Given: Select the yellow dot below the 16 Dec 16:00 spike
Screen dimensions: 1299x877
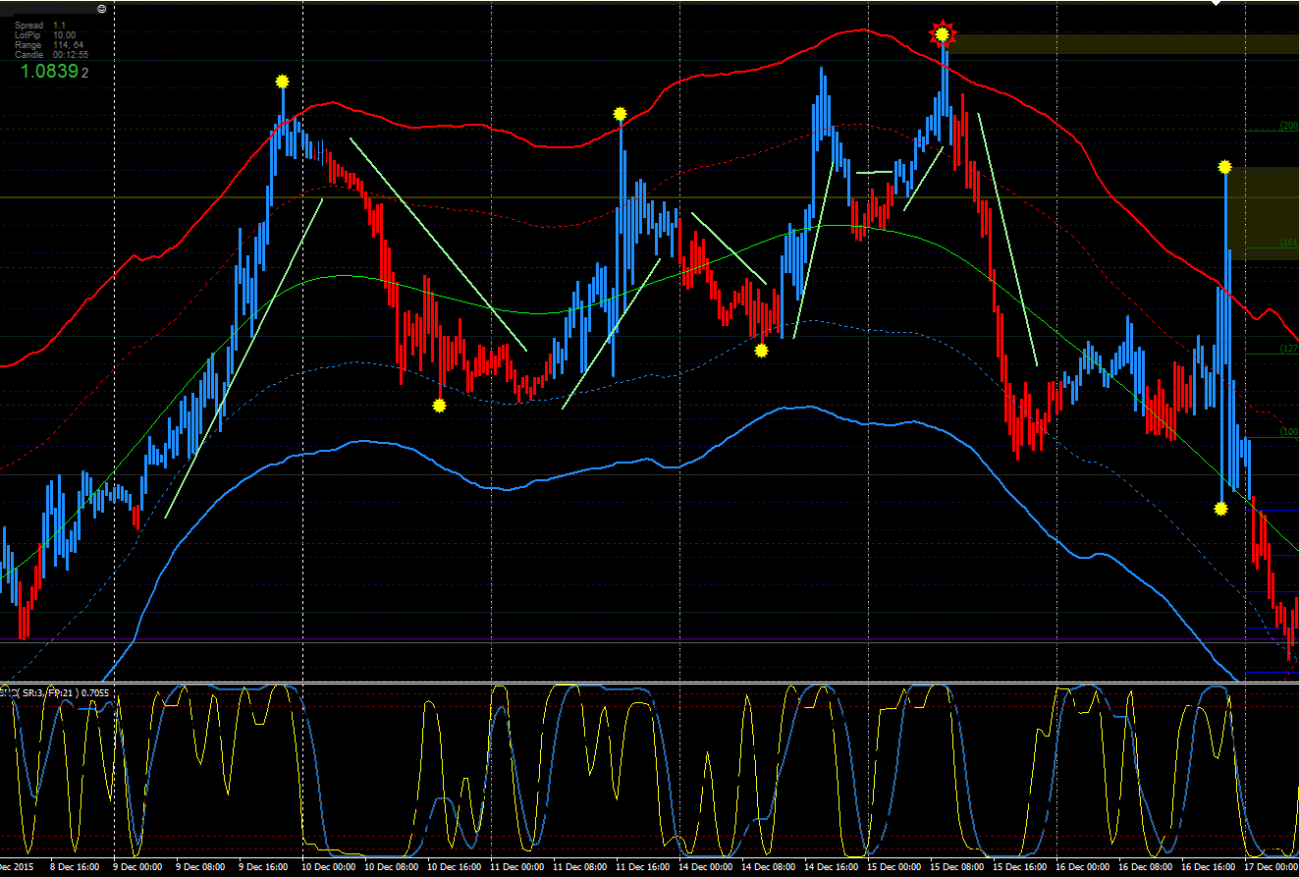Looking at the screenshot, I should click(1220, 509).
